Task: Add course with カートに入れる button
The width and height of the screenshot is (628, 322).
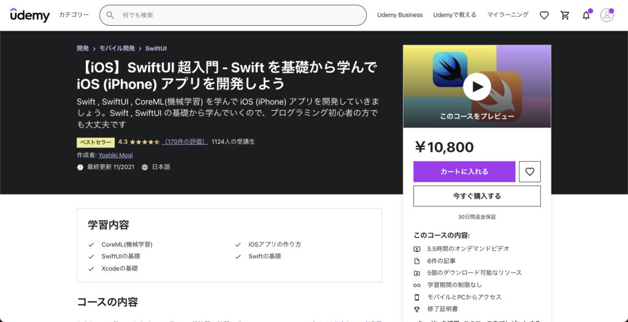Action: pyautogui.click(x=464, y=171)
